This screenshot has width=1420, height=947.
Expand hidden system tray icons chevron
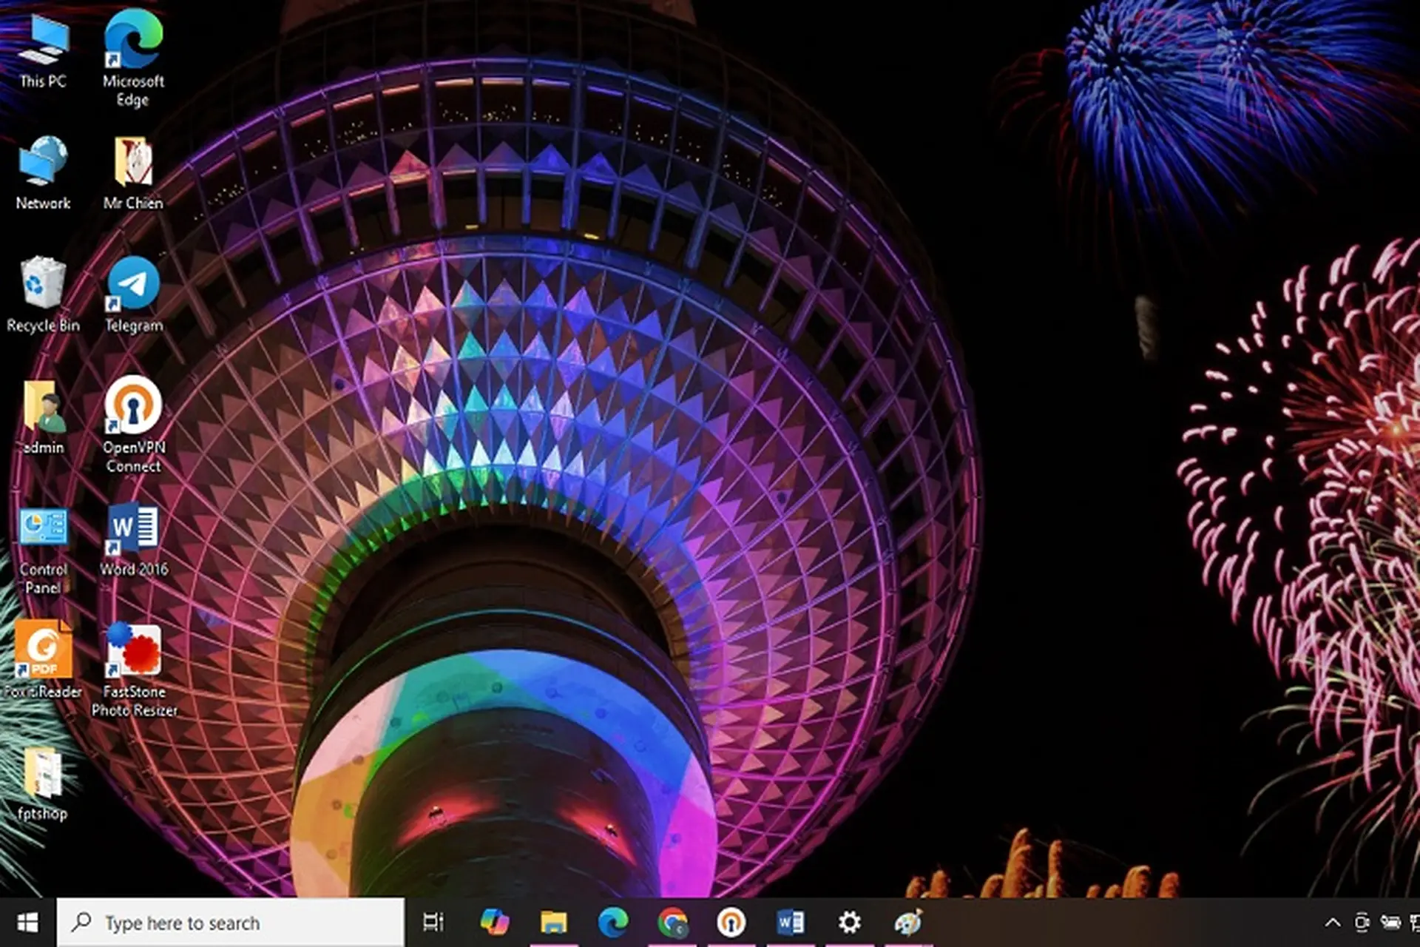pos(1332,922)
